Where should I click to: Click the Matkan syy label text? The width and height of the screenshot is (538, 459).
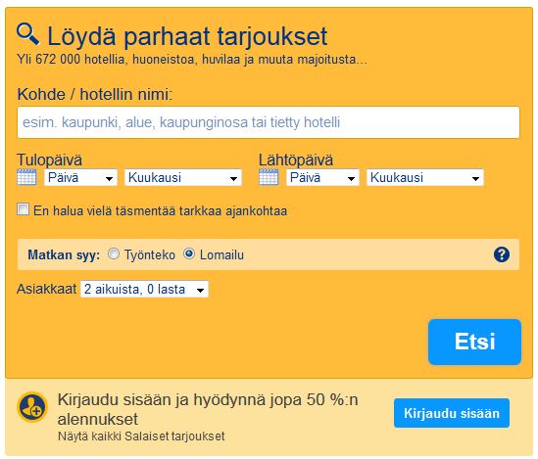[64, 255]
